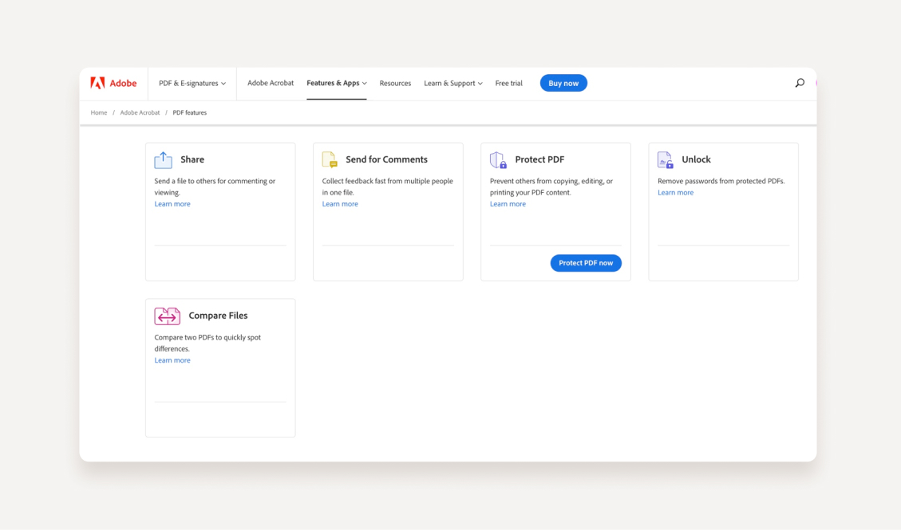901x530 pixels.
Task: Click Learn more under Share
Action: point(172,203)
